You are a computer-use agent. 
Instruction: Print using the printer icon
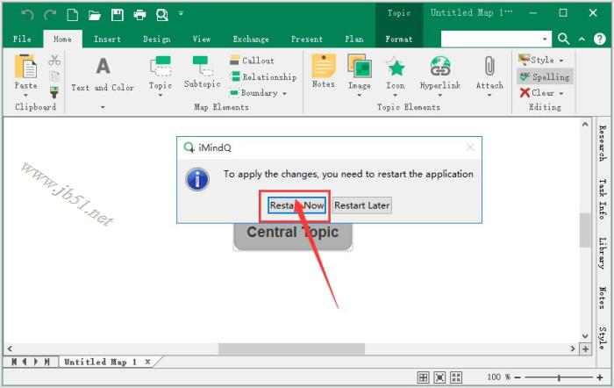tap(139, 15)
